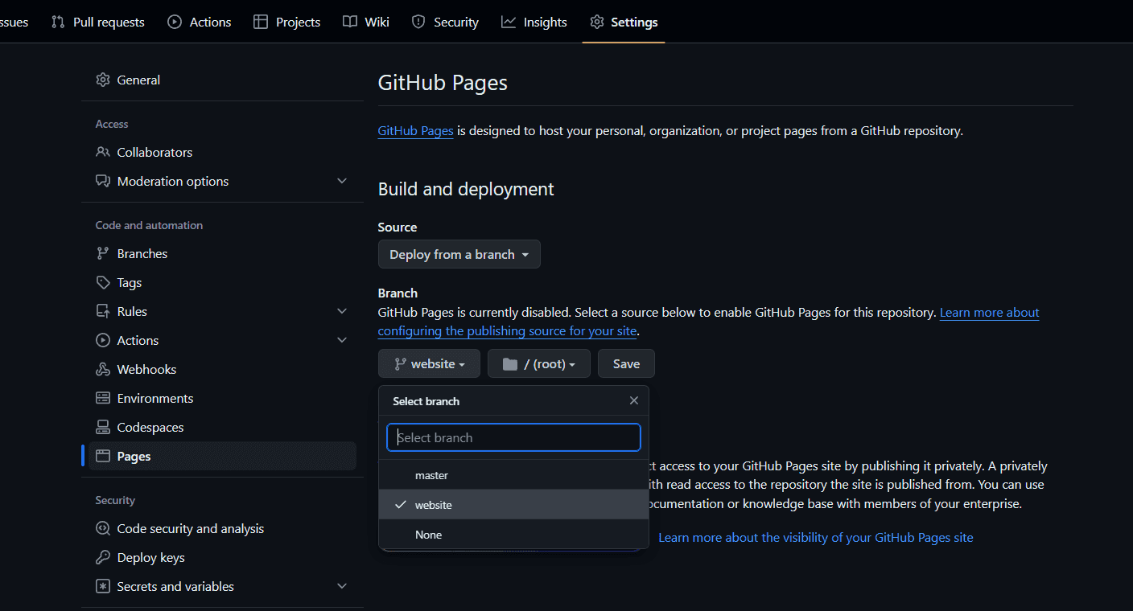The width and height of the screenshot is (1133, 611).
Task: Click the Select branch search field
Action: pos(513,437)
